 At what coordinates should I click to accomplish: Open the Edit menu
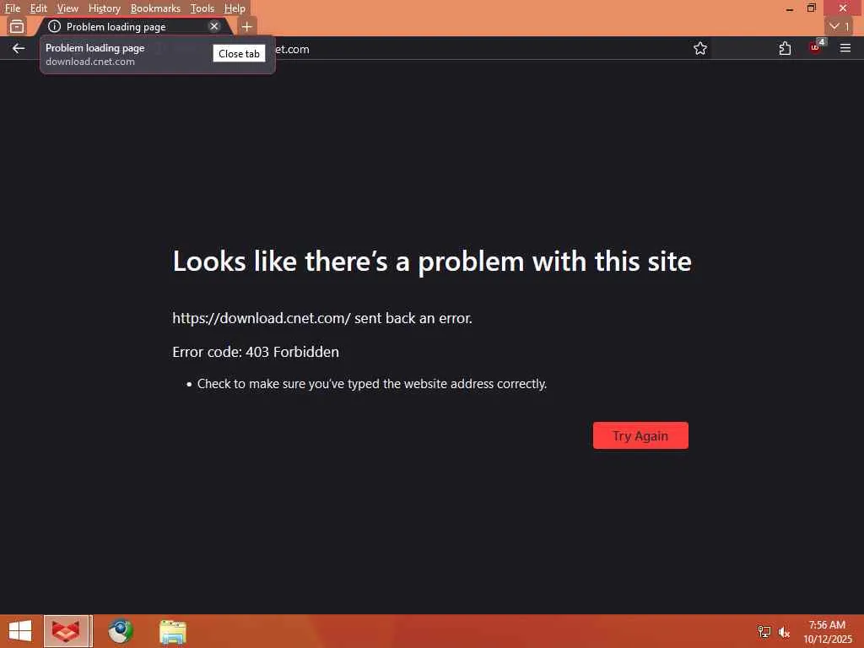(x=38, y=8)
